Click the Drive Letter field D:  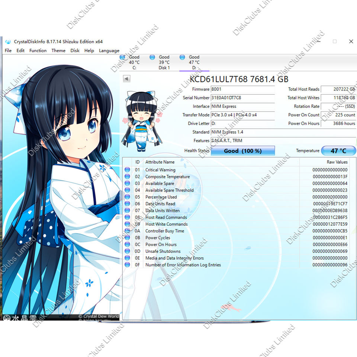pyautogui.click(x=243, y=123)
